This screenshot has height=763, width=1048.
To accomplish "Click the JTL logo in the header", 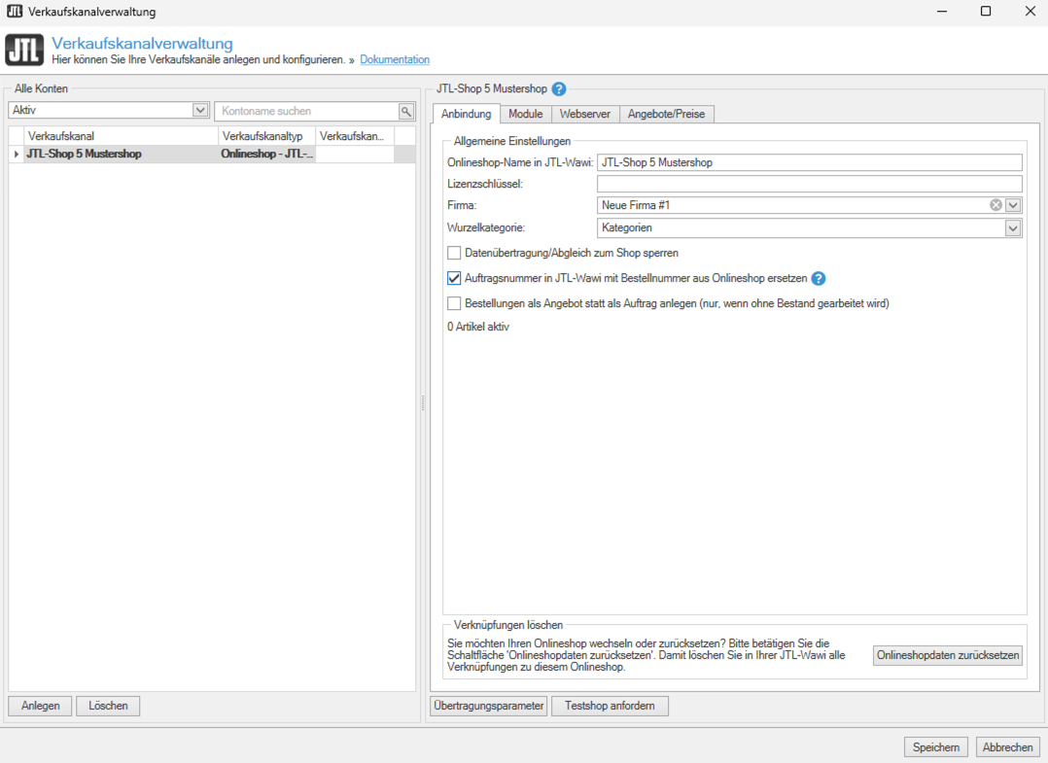I will (24, 51).
